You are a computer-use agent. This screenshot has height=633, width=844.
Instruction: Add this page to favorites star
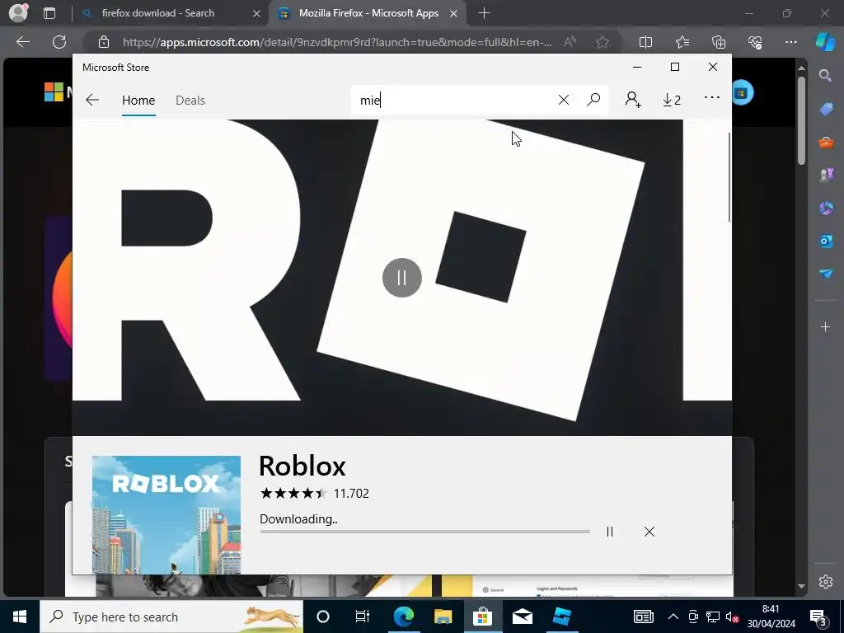[603, 42]
